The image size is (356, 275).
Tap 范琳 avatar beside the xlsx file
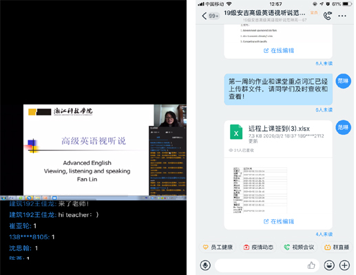click(x=343, y=127)
